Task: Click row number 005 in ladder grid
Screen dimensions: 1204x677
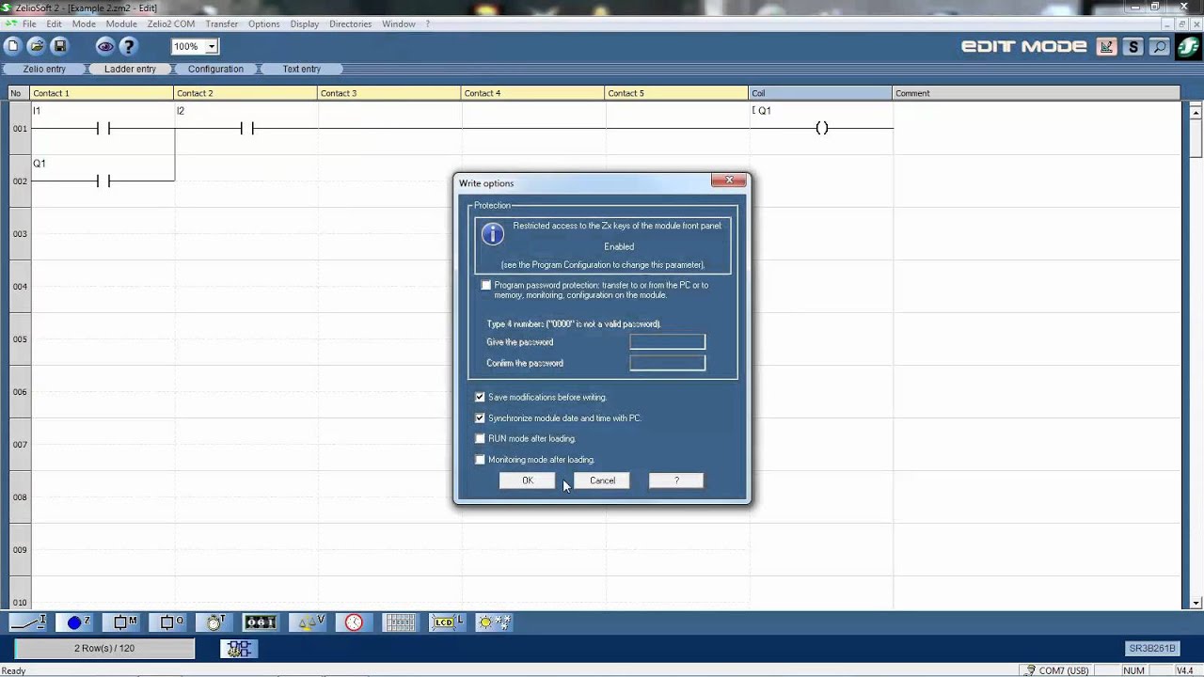Action: (20, 339)
